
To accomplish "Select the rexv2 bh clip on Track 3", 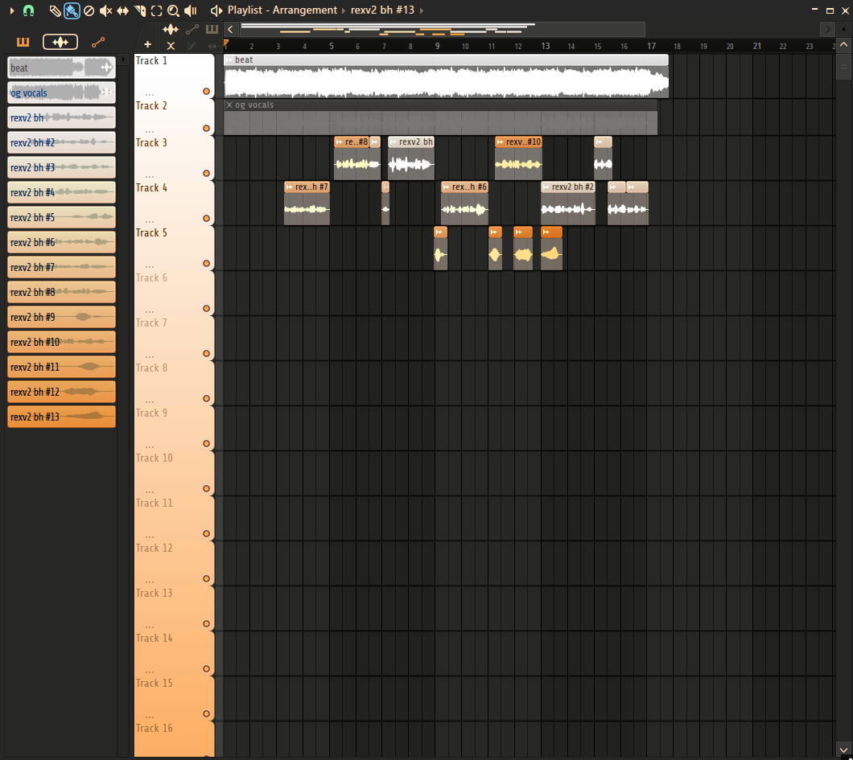I will coord(411,158).
